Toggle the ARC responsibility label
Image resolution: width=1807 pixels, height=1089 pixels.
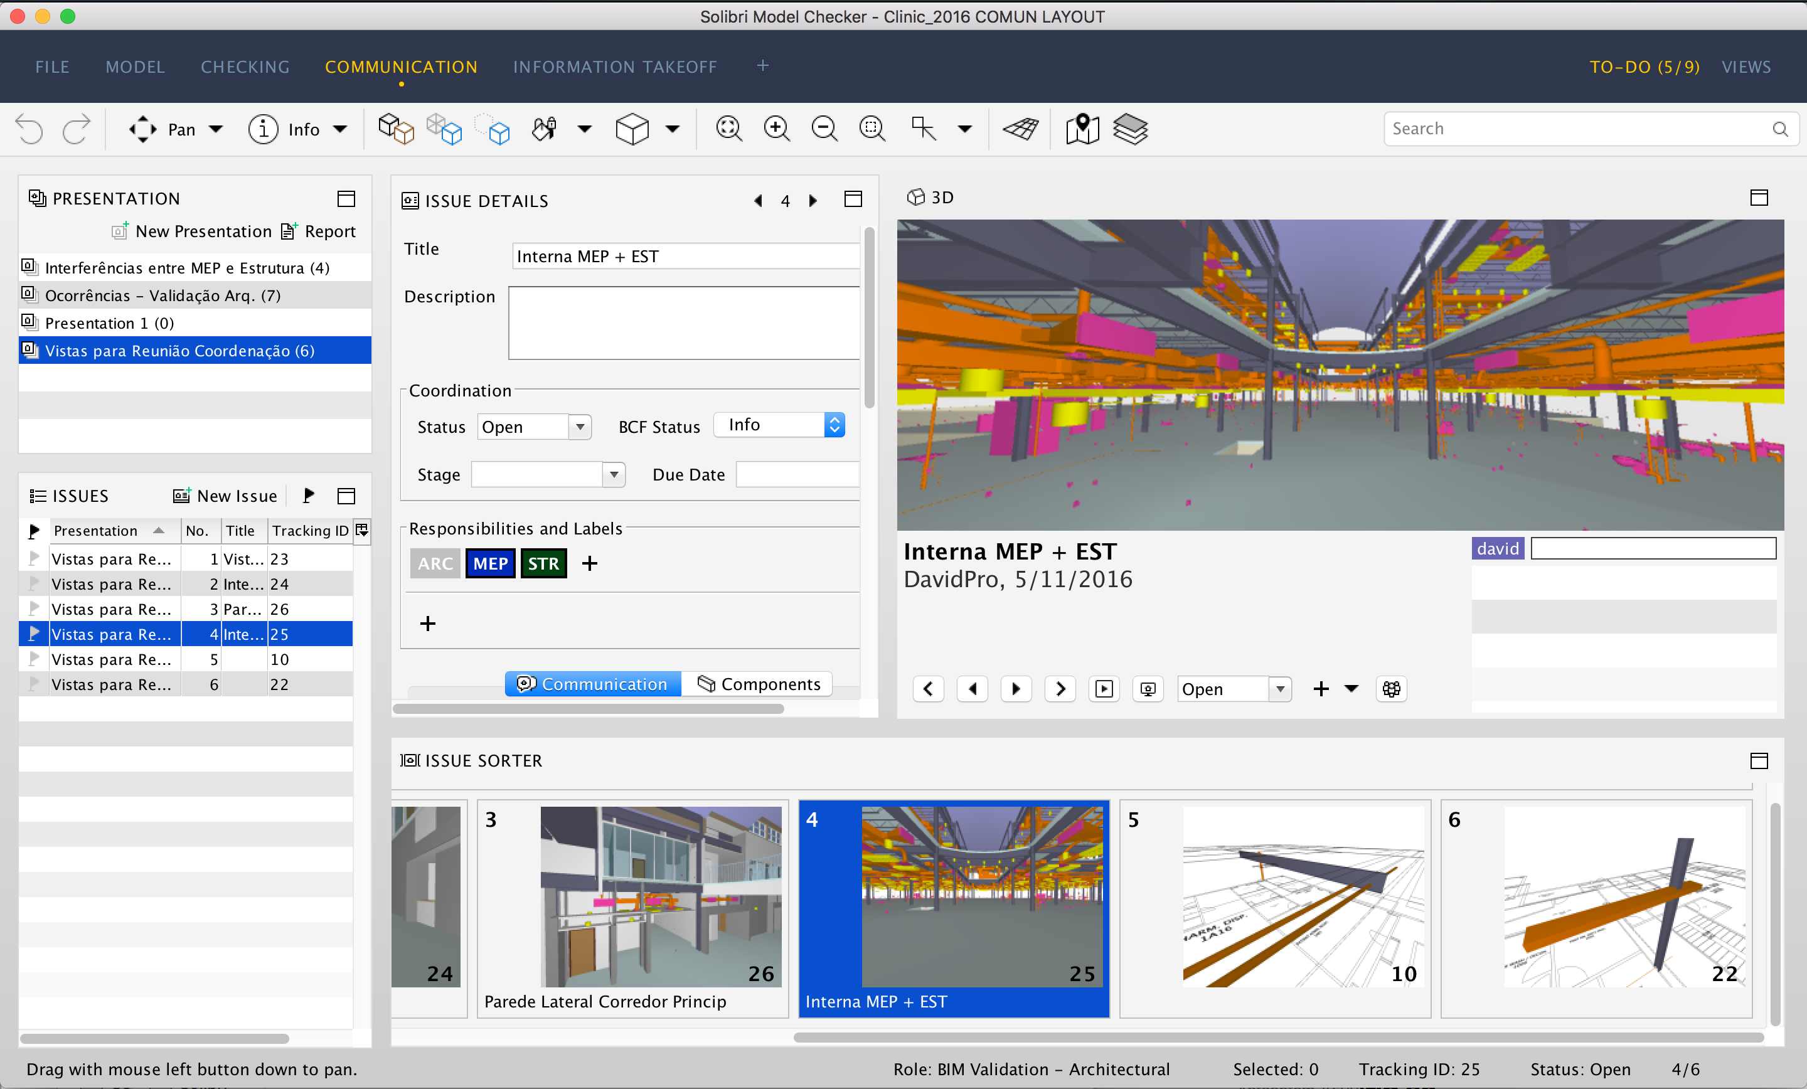point(435,563)
